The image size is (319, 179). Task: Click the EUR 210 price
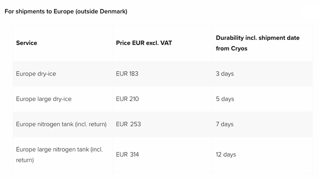(127, 99)
